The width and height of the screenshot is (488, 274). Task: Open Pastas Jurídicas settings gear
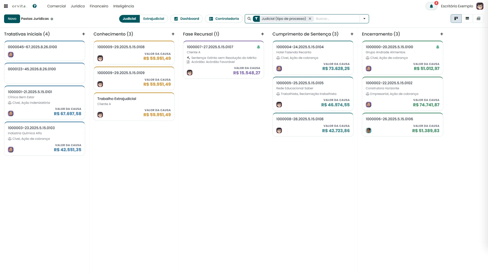52,19
